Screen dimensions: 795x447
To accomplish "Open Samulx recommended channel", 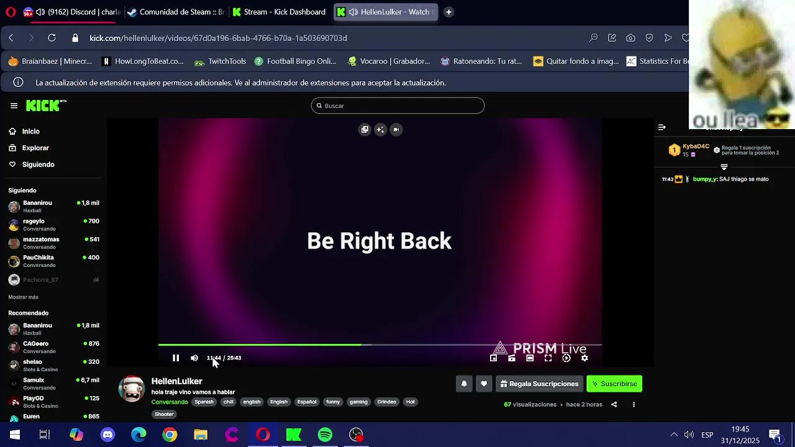I will pos(53,383).
